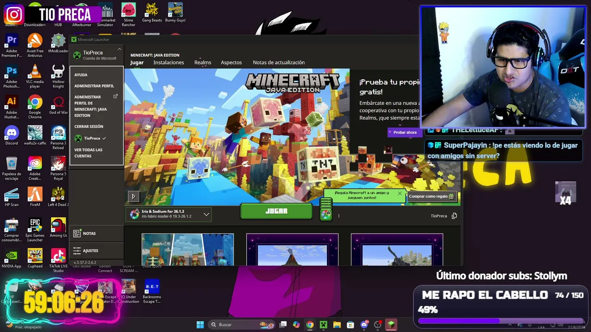Open the first news thumbnail with characters
This screenshot has width=591, height=332.
pos(187,249)
